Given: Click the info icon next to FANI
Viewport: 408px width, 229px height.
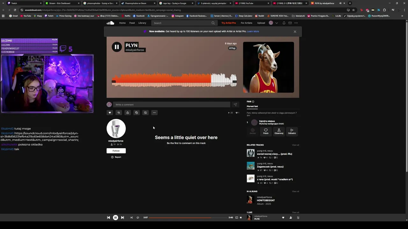Looking at the screenshot, I should click(x=253, y=102).
